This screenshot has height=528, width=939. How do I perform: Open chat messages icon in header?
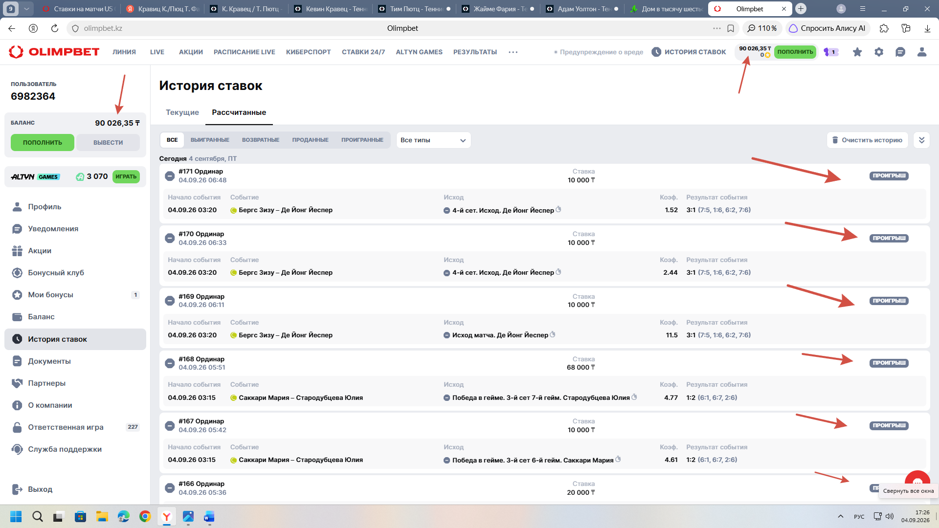[900, 52]
